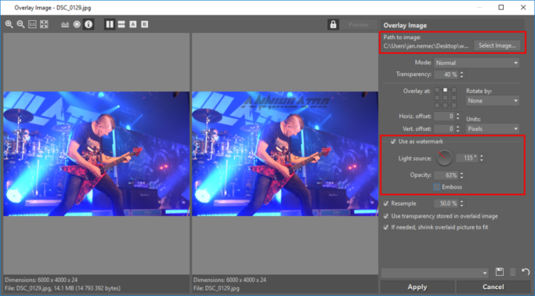Increase Horiz. offset with the up arrow
The height and width of the screenshot is (296, 535).
[458, 114]
